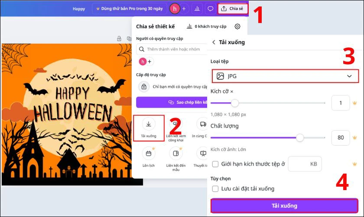This screenshot has width=364, height=217.
Task: Adjust the Chất lượng quality slider
Action: coord(299,138)
